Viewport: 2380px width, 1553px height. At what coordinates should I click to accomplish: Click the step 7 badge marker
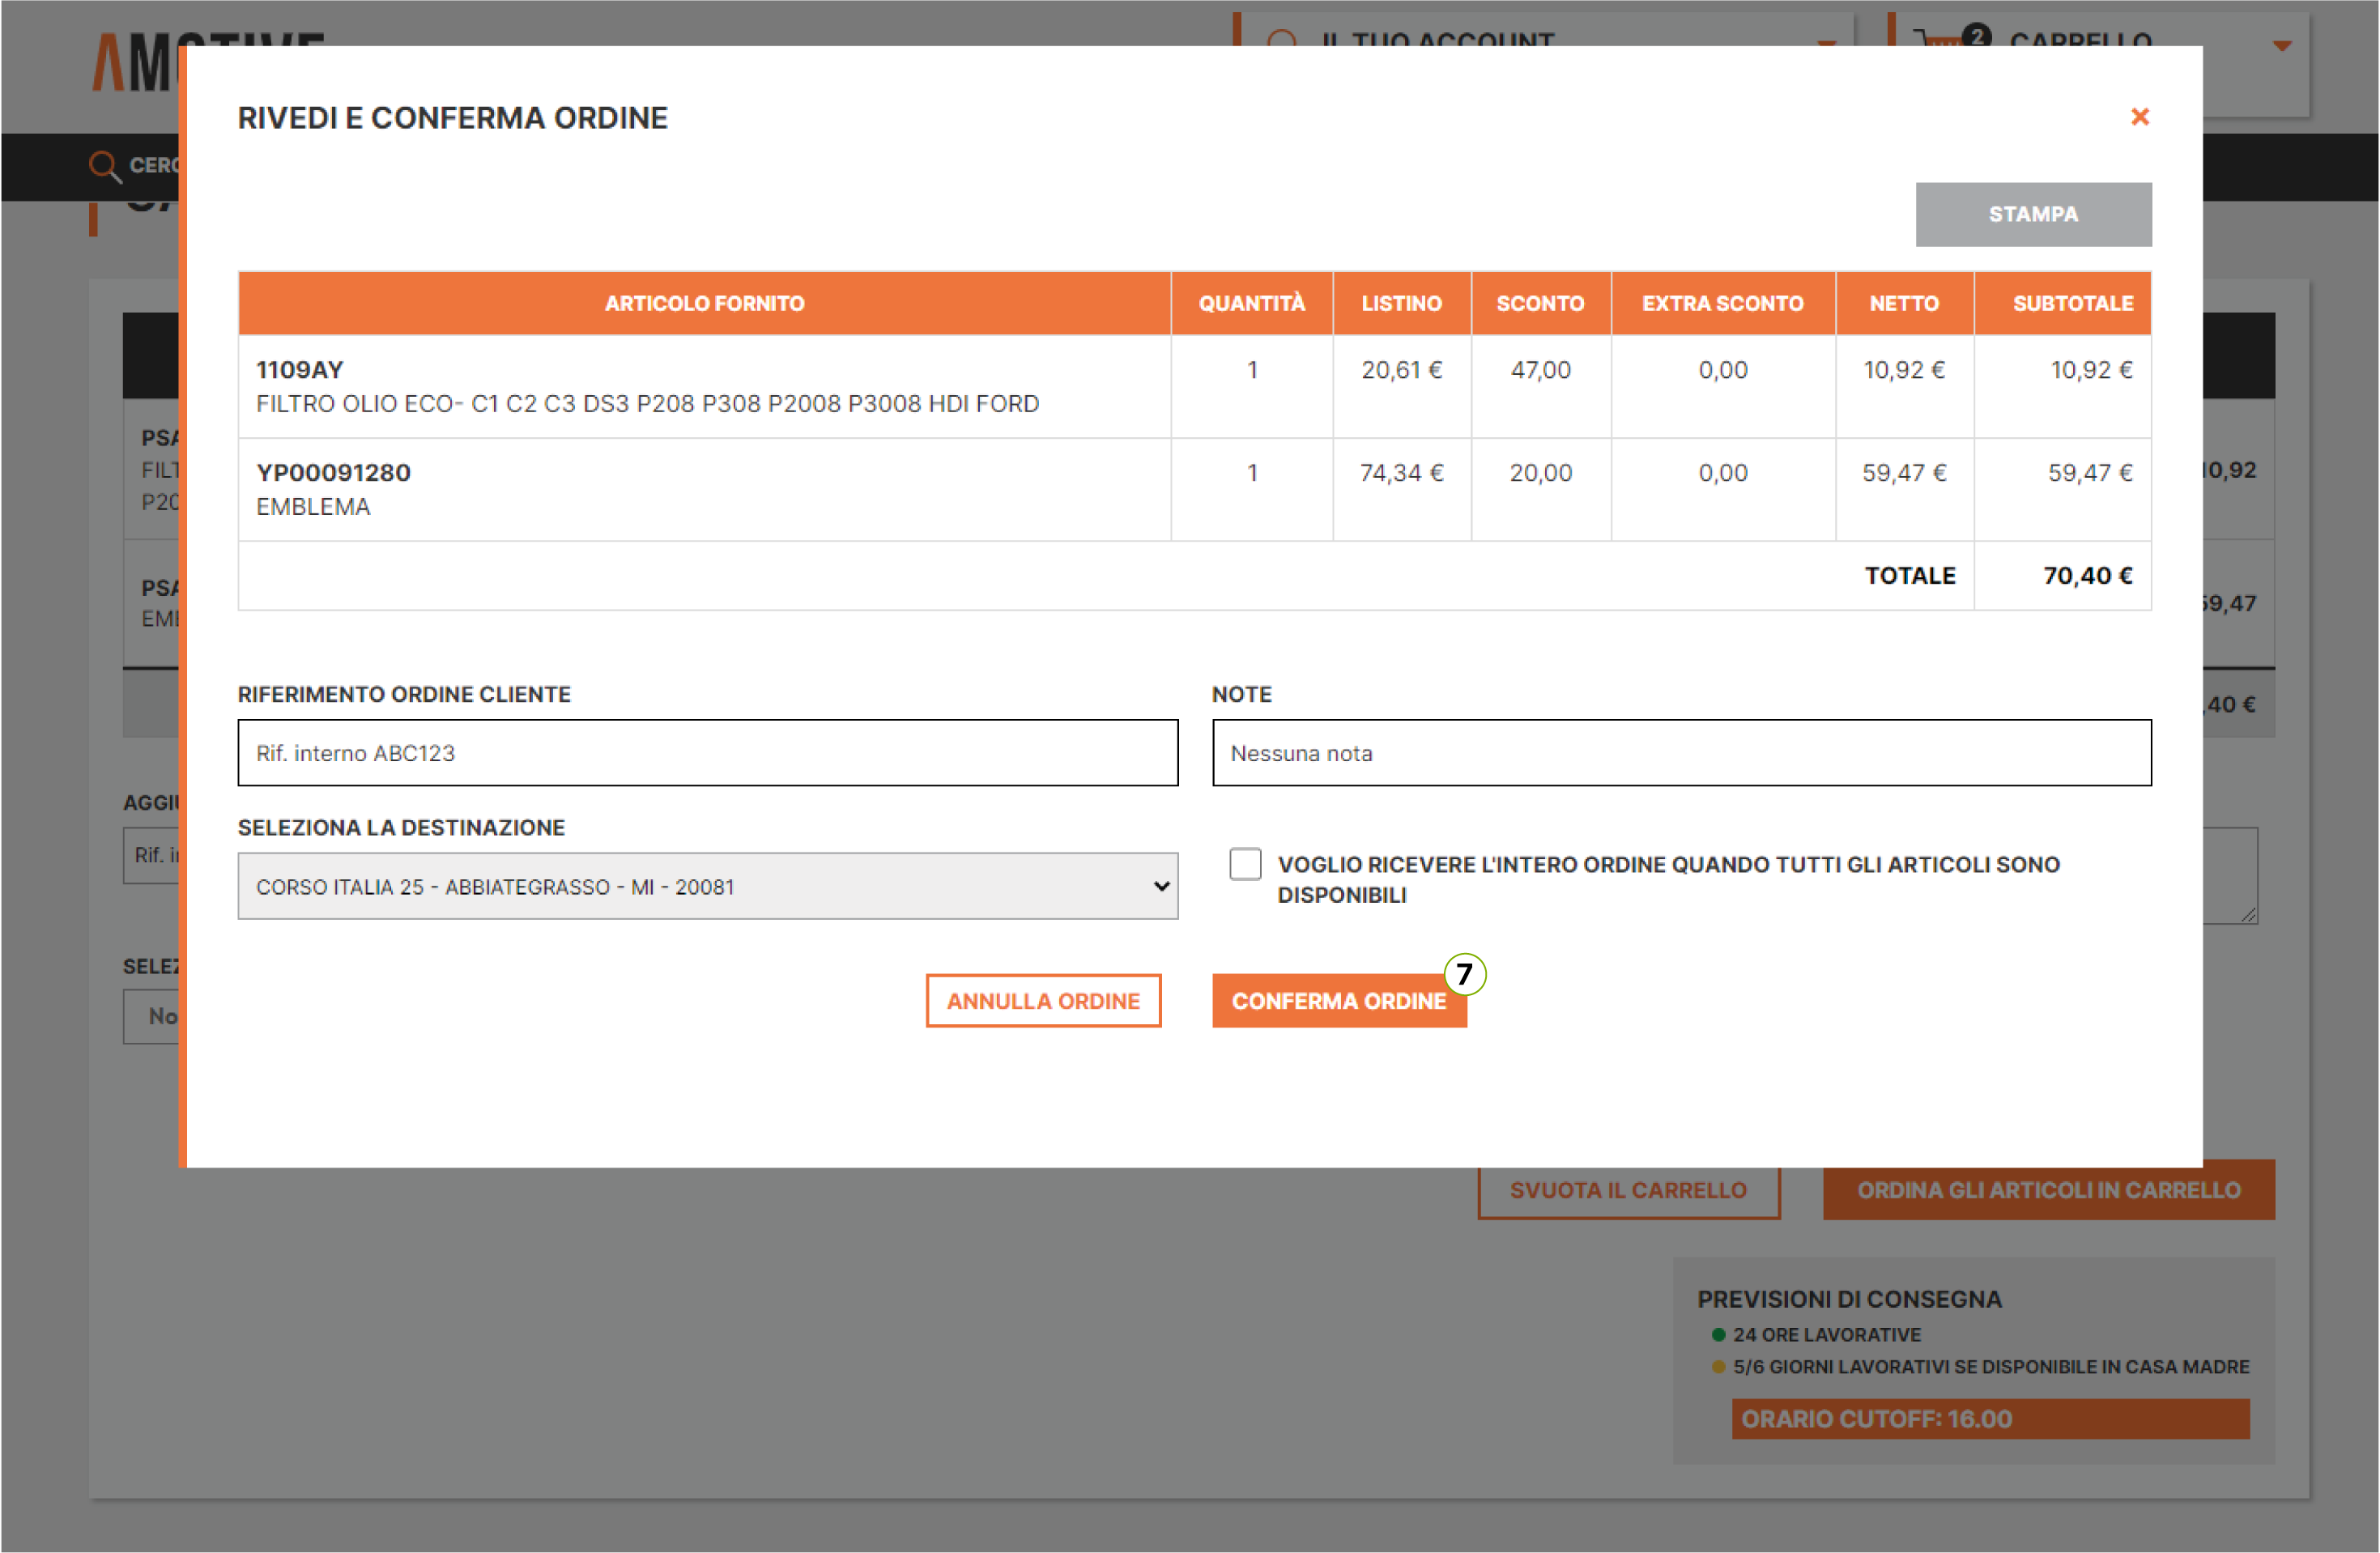[x=1464, y=973]
